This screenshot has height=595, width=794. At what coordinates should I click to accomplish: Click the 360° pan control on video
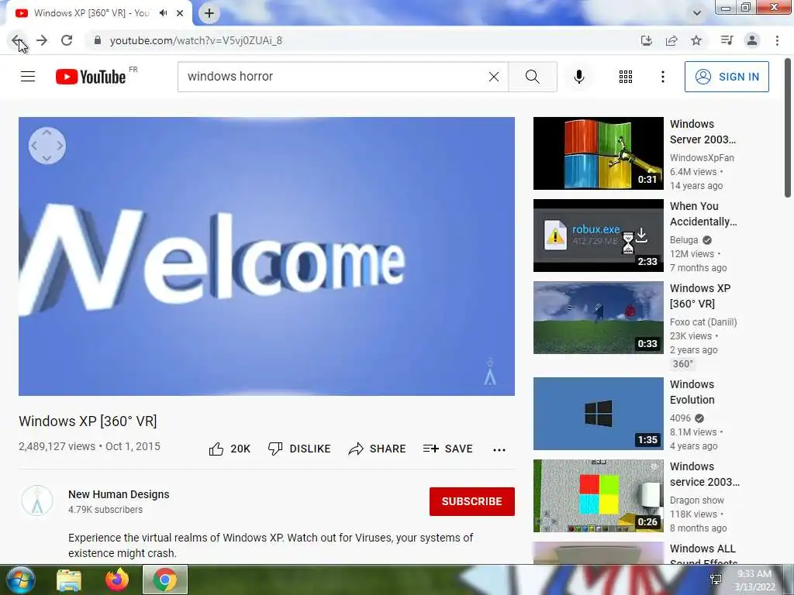[47, 146]
